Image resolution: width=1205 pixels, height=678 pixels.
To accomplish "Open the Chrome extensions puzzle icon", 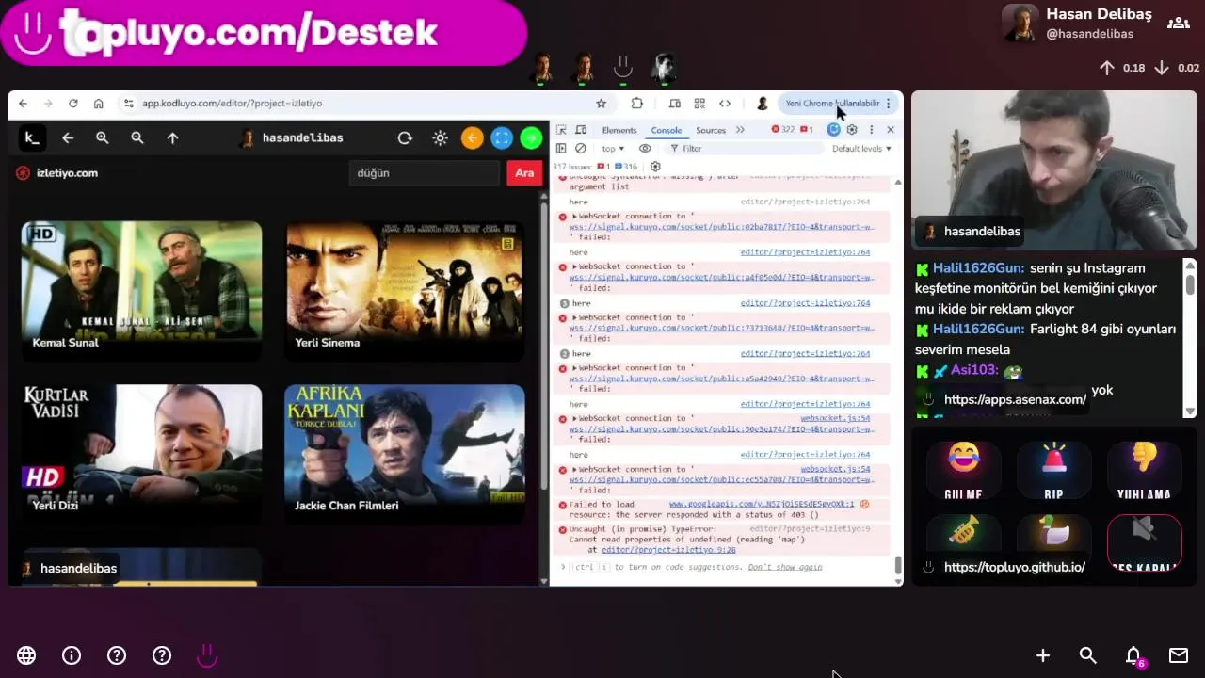I will pyautogui.click(x=637, y=104).
